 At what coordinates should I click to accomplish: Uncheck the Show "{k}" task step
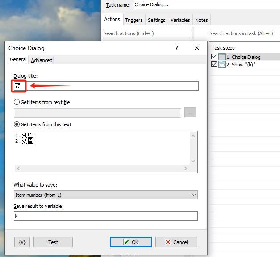214,65
